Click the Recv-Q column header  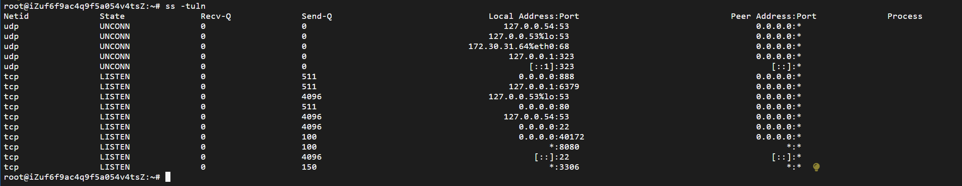pos(215,16)
